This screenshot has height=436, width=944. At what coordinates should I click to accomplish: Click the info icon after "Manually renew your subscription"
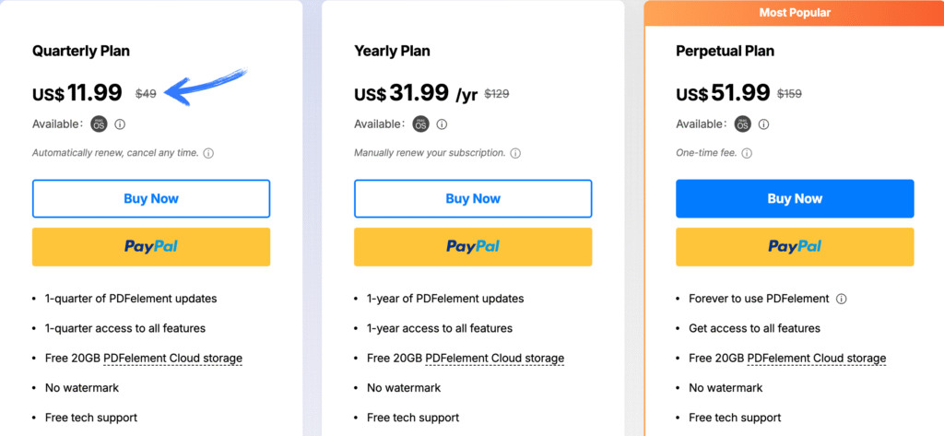tap(515, 153)
